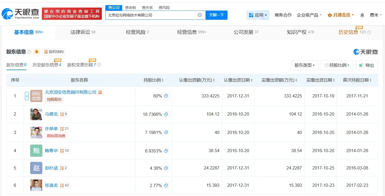Open shareholder 马德龙's name link
The width and height of the screenshot is (385, 196).
coord(51,114)
